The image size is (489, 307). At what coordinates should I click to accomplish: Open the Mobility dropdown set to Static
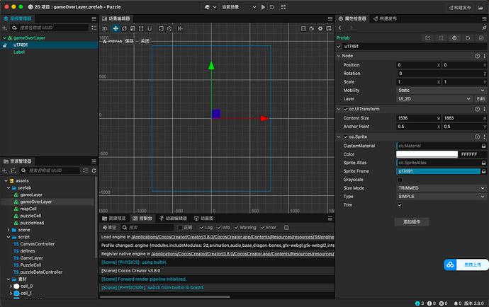[441, 90]
